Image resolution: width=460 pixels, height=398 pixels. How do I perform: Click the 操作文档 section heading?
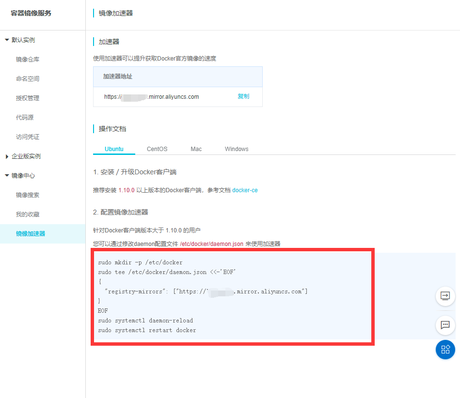112,129
